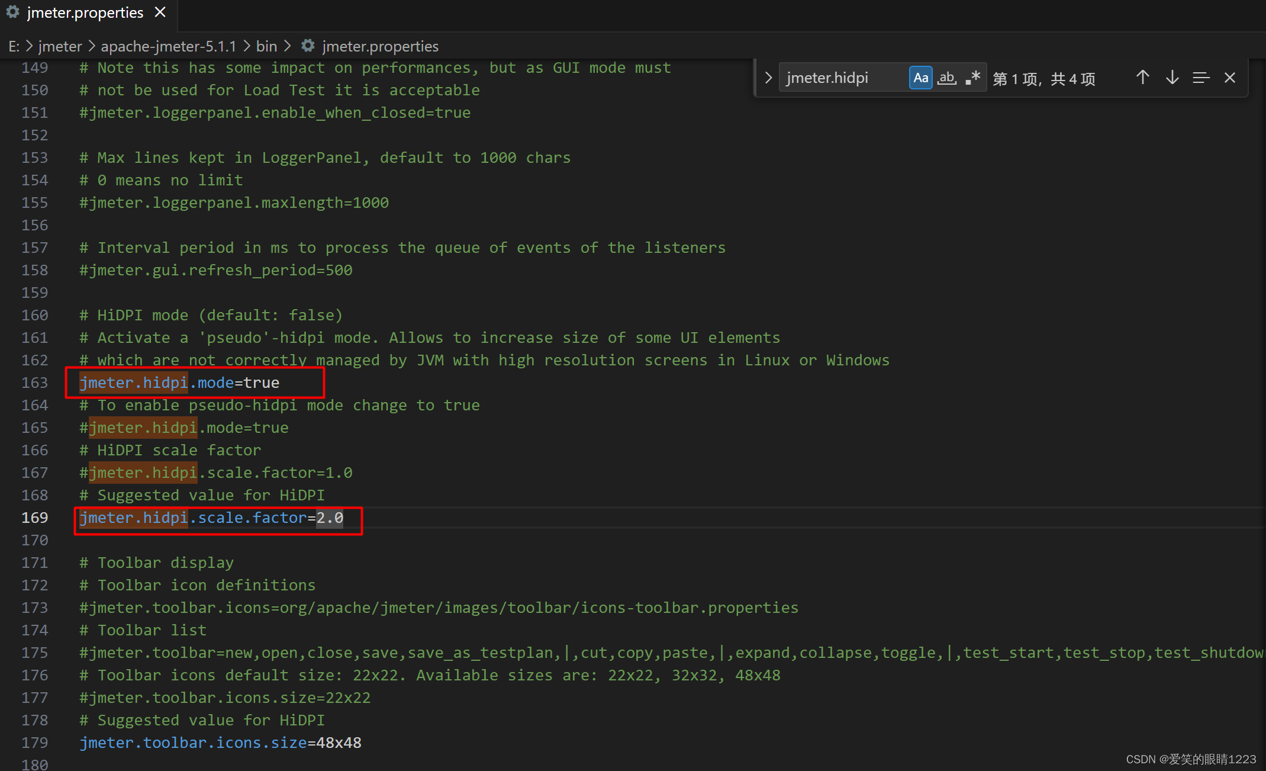The image size is (1266, 771).
Task: Click the E: drive breadcrumb
Action: [14, 46]
